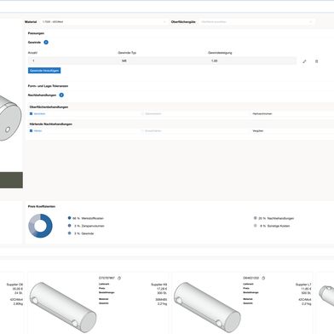The width and height of the screenshot is (334, 334).
Task: Click the Preis Koeffizienten donut chart
Action: point(40,226)
